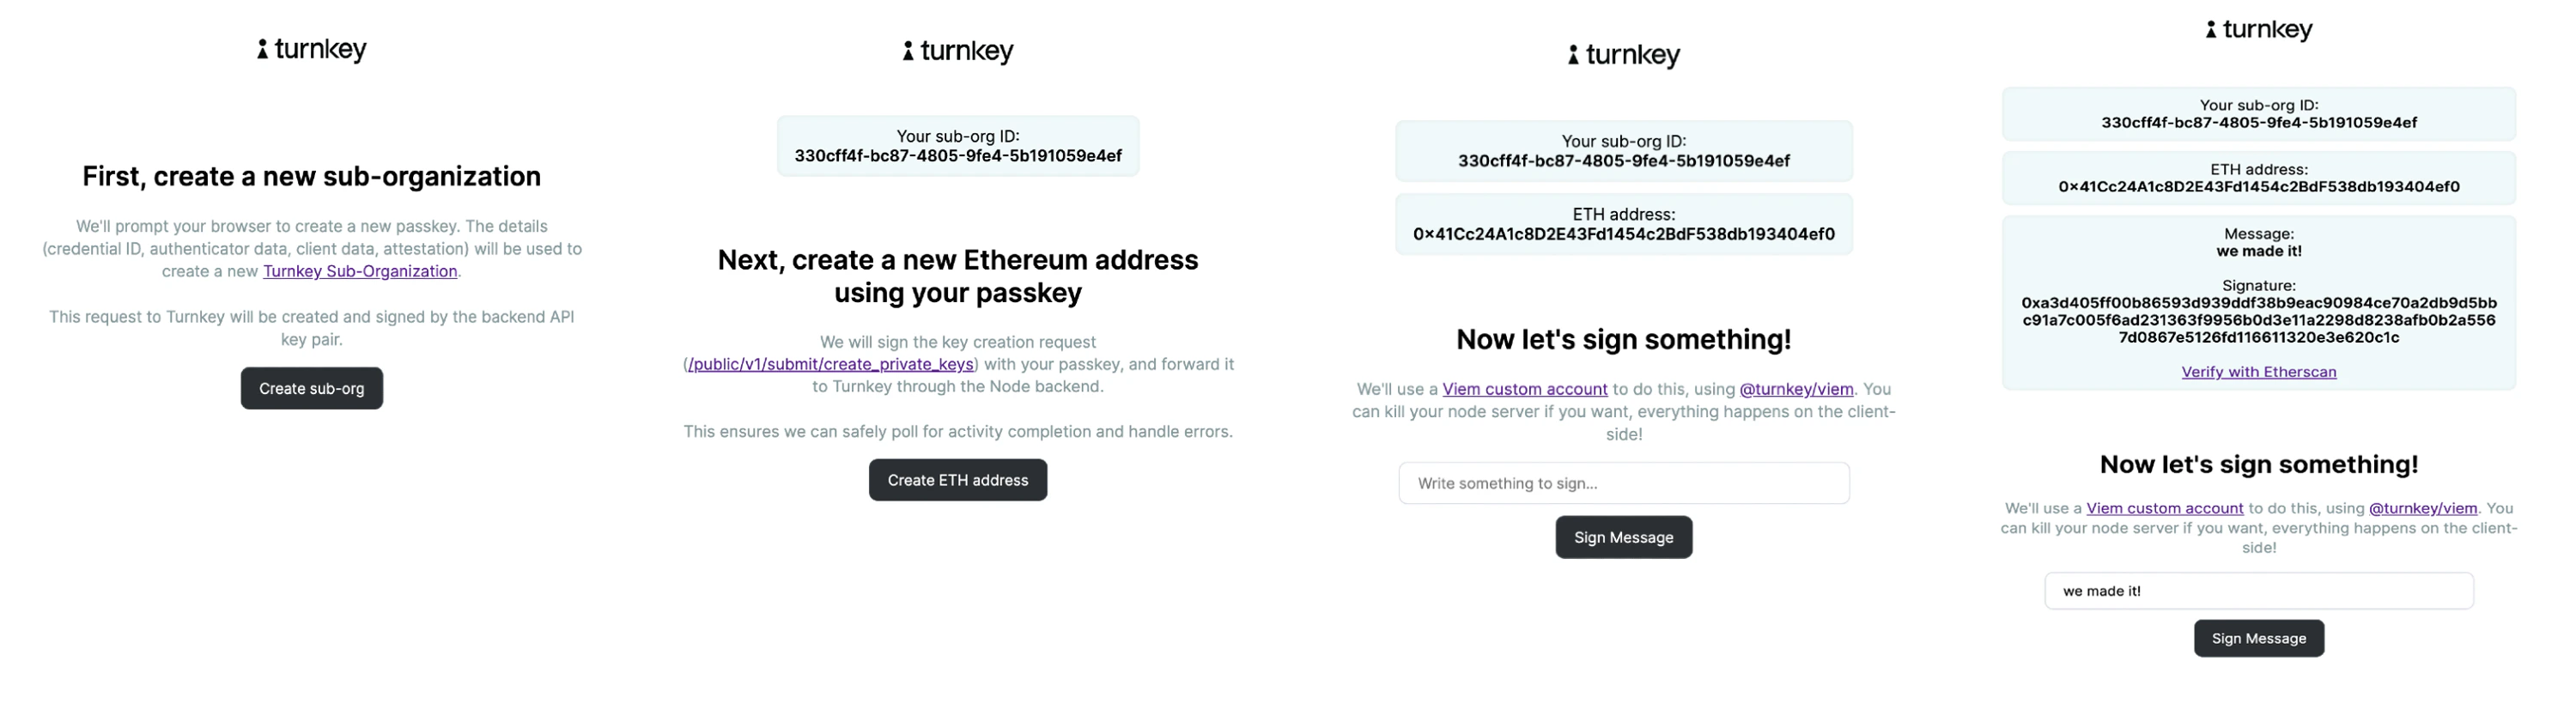
Task: Click the 'Write something to sign...' input box
Action: tap(1622, 483)
